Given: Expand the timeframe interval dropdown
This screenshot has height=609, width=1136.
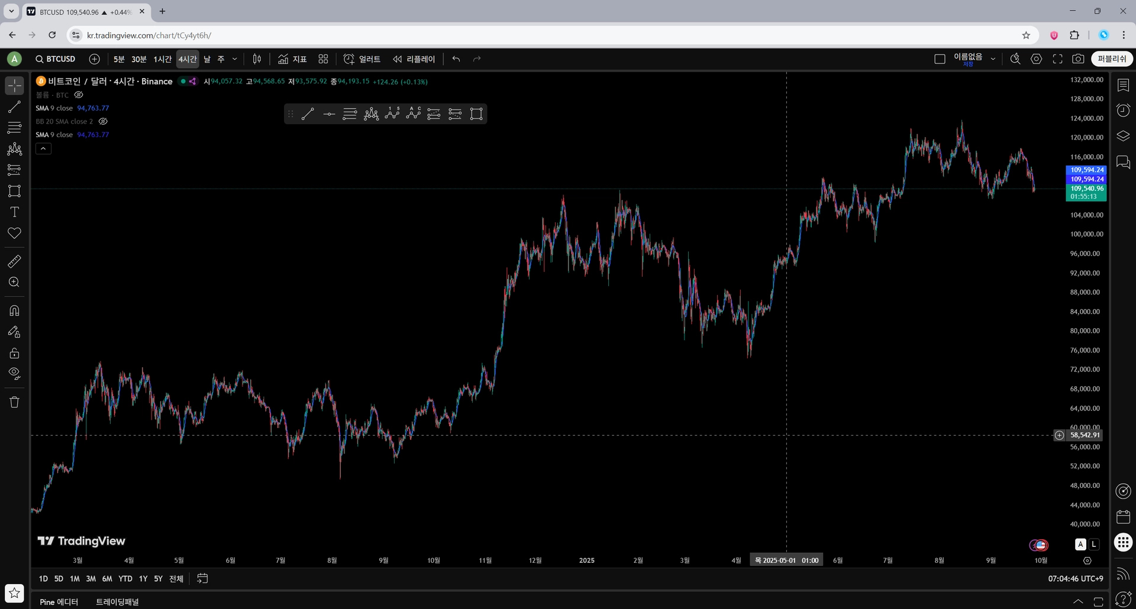Looking at the screenshot, I should point(235,59).
